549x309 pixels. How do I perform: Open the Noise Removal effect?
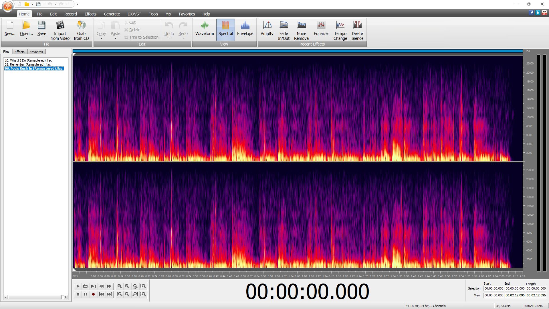[302, 30]
